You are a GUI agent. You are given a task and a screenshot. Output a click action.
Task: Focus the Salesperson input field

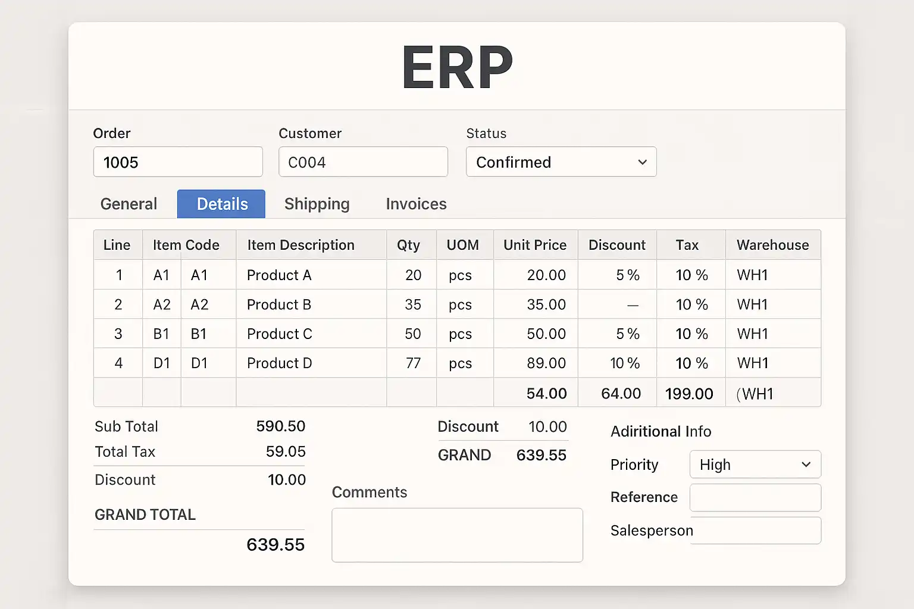(756, 530)
